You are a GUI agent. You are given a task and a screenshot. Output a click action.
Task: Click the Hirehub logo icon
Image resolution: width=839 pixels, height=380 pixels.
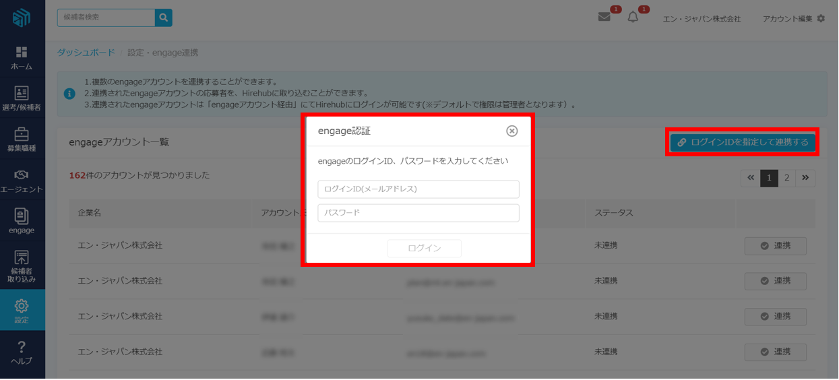[22, 18]
